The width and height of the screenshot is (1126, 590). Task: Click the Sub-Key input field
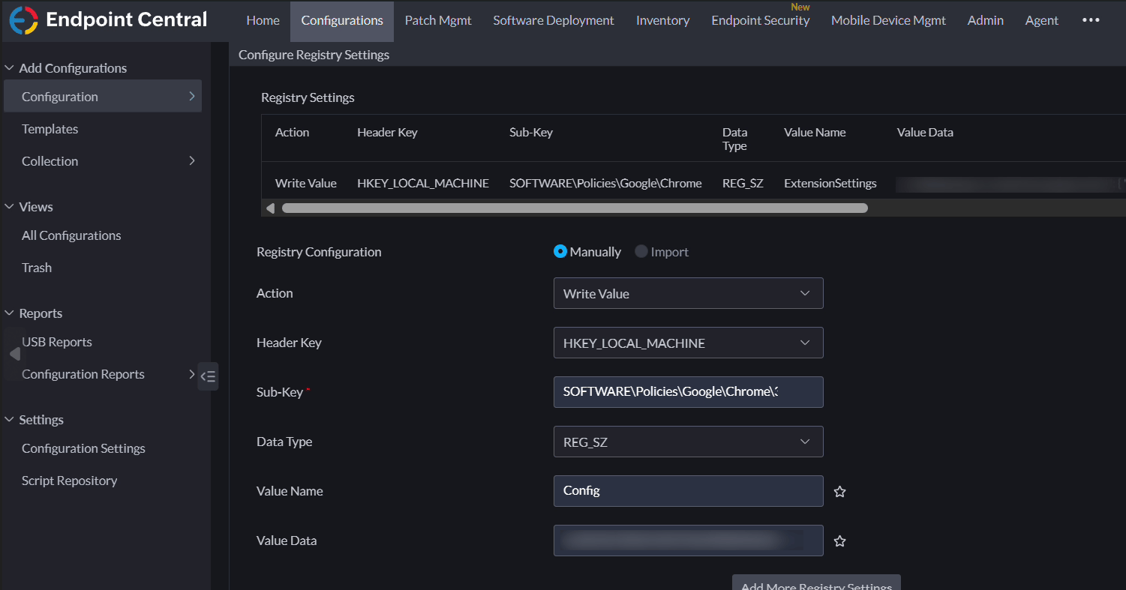click(x=688, y=392)
